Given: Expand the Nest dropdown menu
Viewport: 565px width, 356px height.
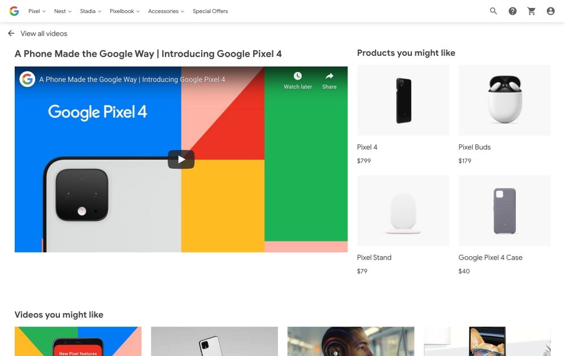Looking at the screenshot, I should coord(63,11).
